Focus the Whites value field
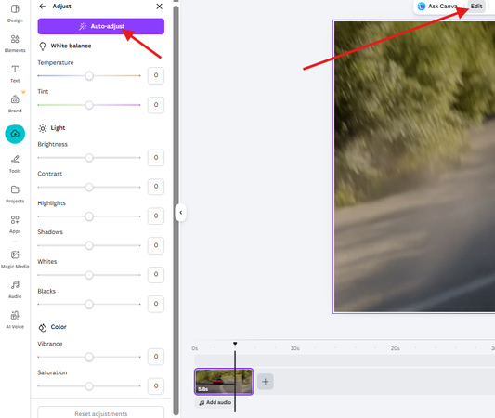Image resolution: width=495 pixels, height=418 pixels. point(156,274)
